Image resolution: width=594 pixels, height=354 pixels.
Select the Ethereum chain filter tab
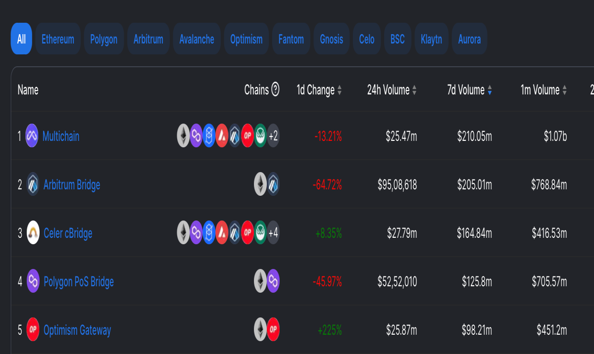[x=58, y=39]
